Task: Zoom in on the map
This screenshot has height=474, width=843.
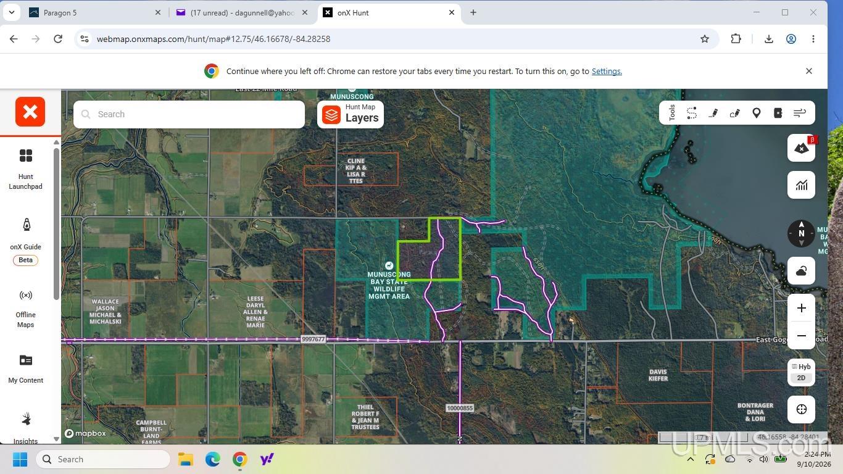Action: [x=801, y=308]
